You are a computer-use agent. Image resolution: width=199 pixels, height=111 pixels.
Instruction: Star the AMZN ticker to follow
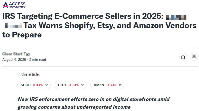click(120, 85)
